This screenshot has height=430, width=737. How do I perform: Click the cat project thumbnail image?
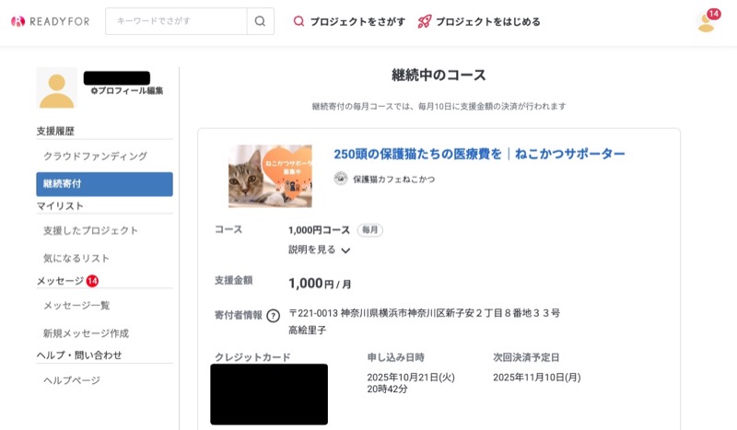point(270,176)
